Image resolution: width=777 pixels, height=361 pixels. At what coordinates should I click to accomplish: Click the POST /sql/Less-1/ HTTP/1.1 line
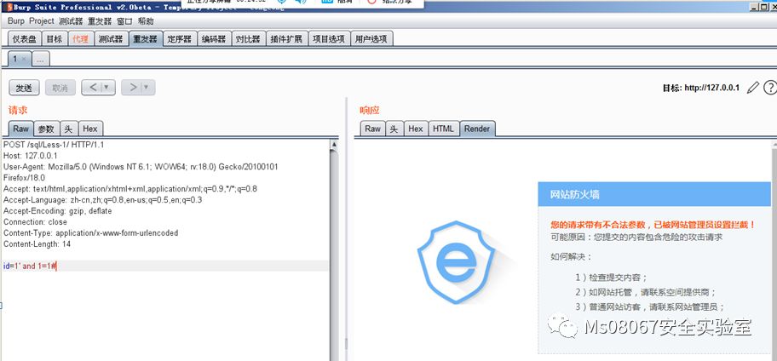pyautogui.click(x=54, y=145)
